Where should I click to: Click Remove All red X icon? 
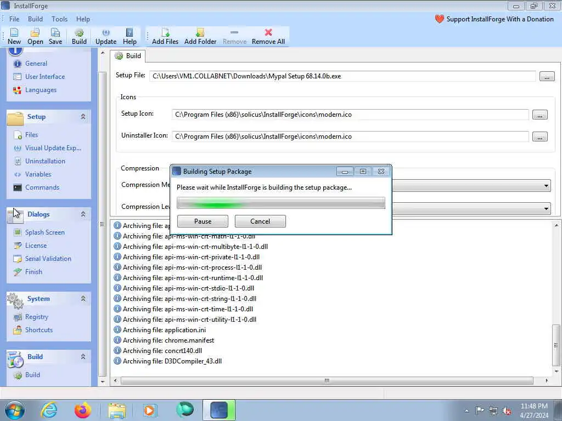[x=268, y=37]
